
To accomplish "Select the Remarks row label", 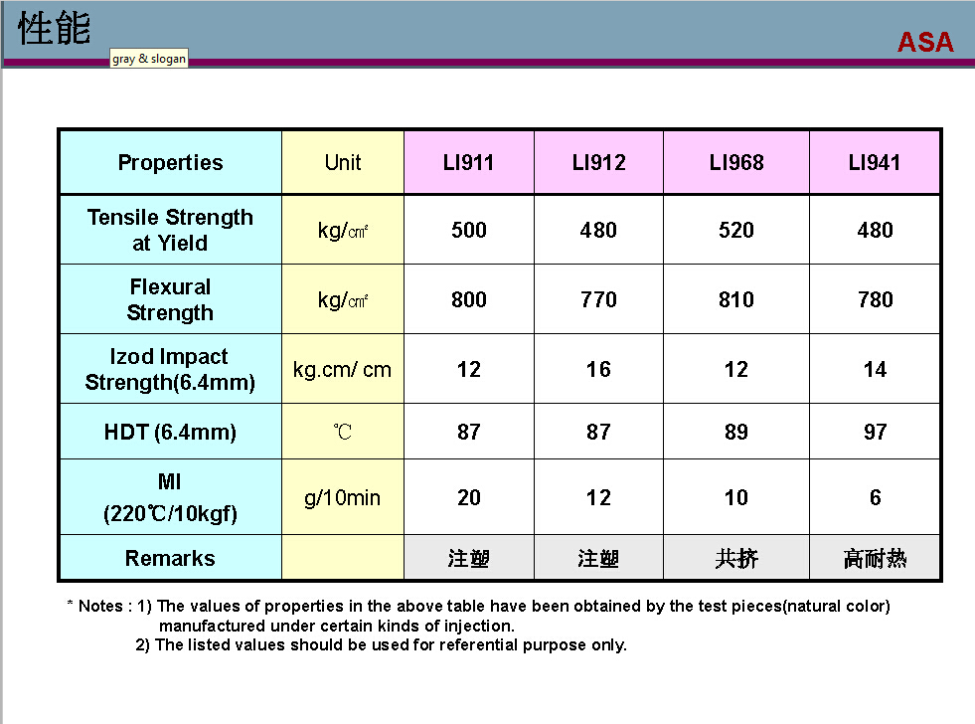I will click(170, 558).
